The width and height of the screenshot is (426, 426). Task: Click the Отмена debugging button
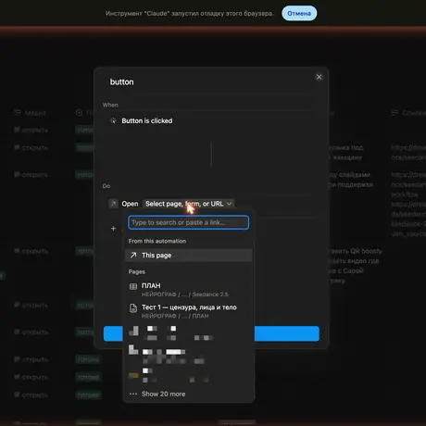299,14
